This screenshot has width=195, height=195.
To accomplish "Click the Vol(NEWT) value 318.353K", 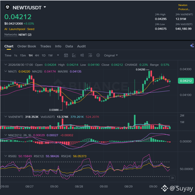I will tap(32, 117).
